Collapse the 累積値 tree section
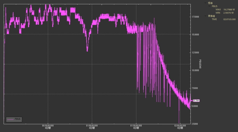Screen dimensions: 238x132 coord(205,16)
